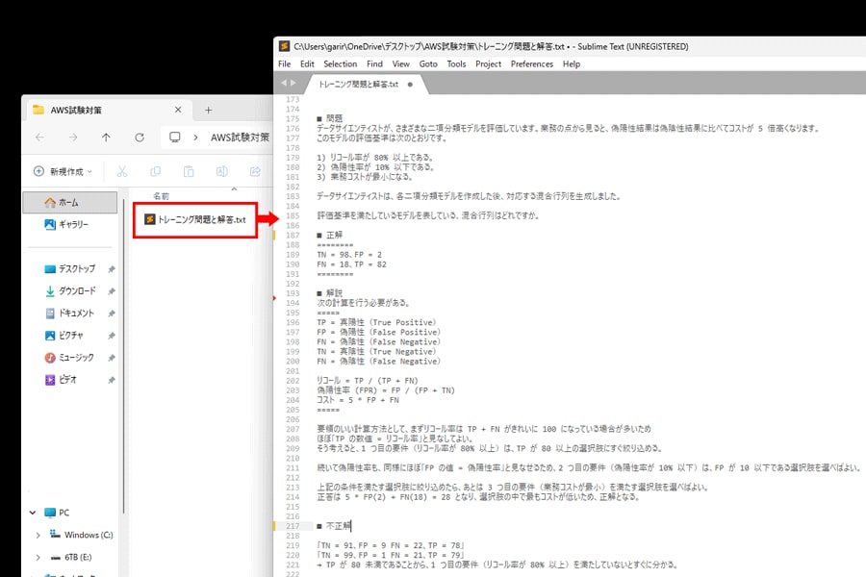Select the AWS試験対策 Explorer tab
Viewport: 866px width, 577px height.
103,110
